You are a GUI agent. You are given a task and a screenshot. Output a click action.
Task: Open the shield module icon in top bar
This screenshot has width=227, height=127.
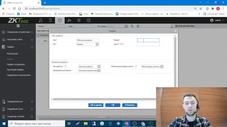point(79,20)
